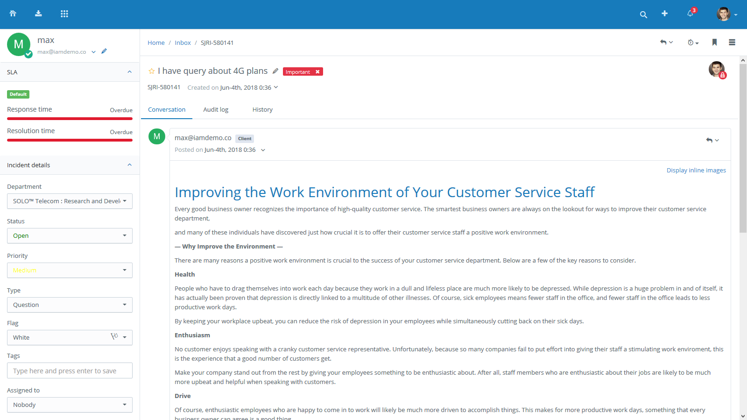Image resolution: width=747 pixels, height=420 pixels.
Task: Click Display inline images link
Action: coord(696,171)
